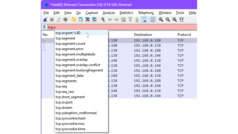Pick tcp.seq_raw in the suggestion list

point(65,92)
